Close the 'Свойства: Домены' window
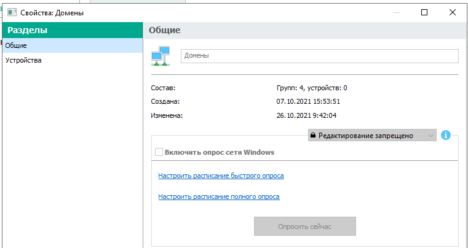 452,12
